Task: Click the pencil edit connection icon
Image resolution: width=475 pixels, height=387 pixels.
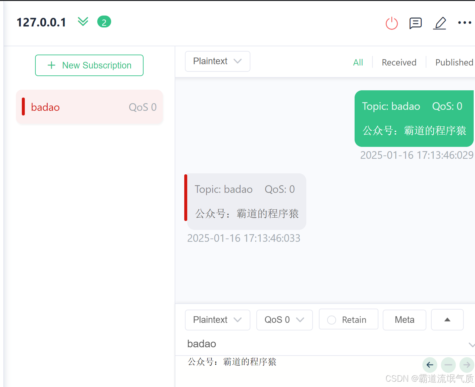Action: 440,23
